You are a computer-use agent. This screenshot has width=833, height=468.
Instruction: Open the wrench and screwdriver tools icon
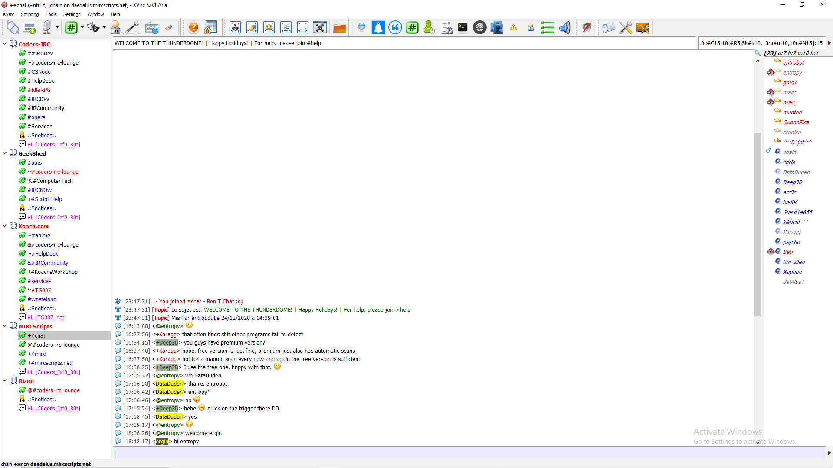click(132, 28)
